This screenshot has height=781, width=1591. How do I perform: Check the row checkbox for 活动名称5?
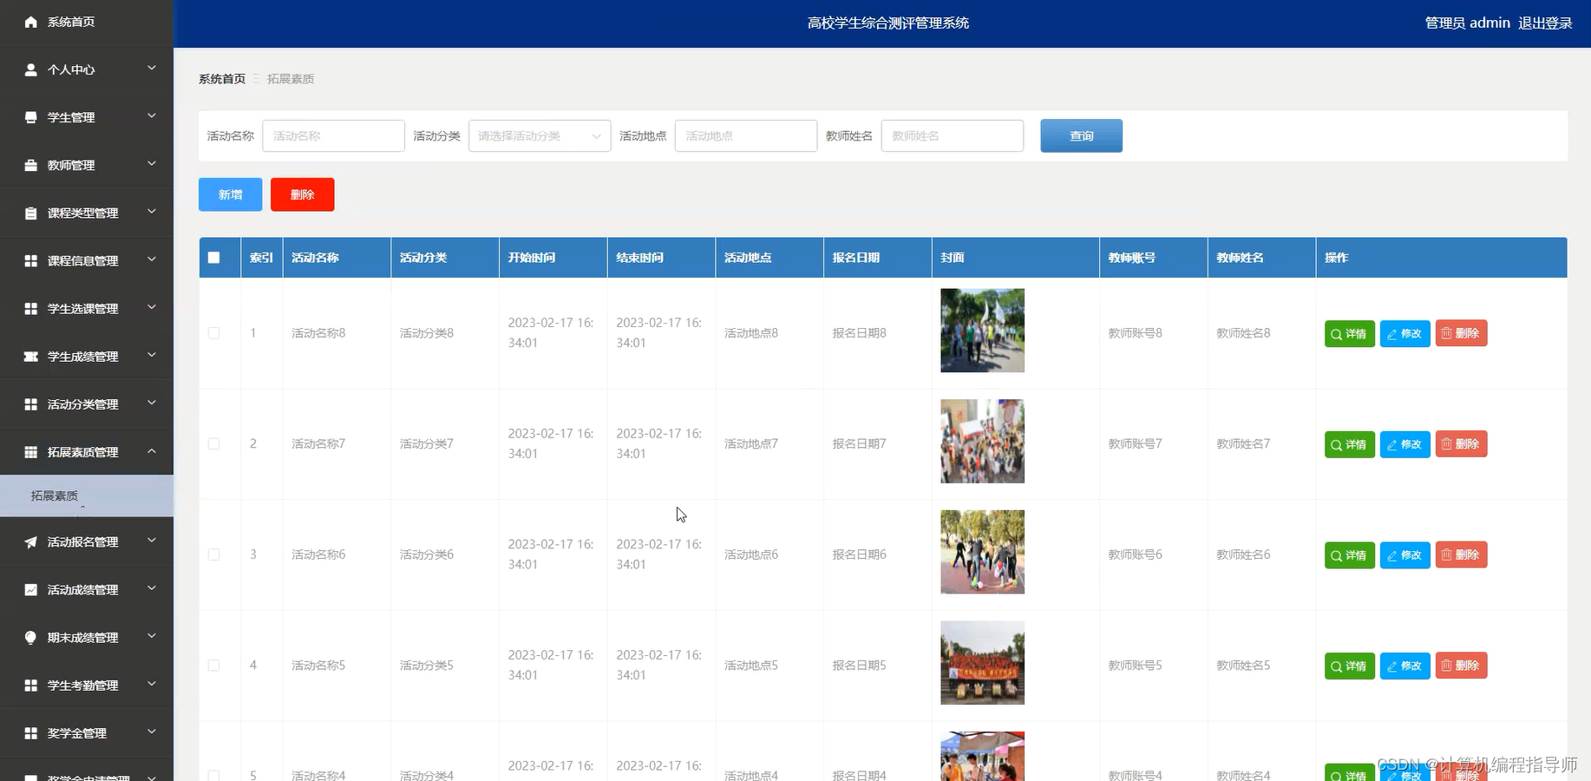(214, 665)
